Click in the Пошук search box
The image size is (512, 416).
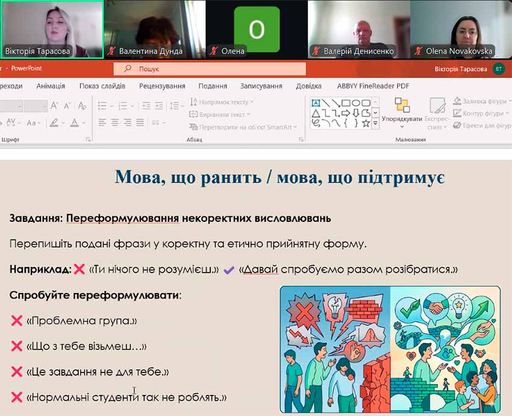tap(211, 69)
